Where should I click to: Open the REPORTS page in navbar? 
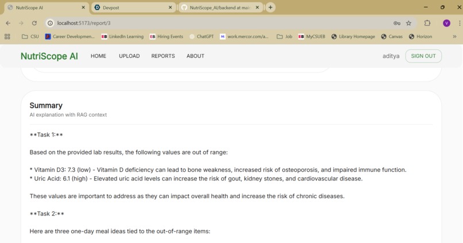pos(163,56)
